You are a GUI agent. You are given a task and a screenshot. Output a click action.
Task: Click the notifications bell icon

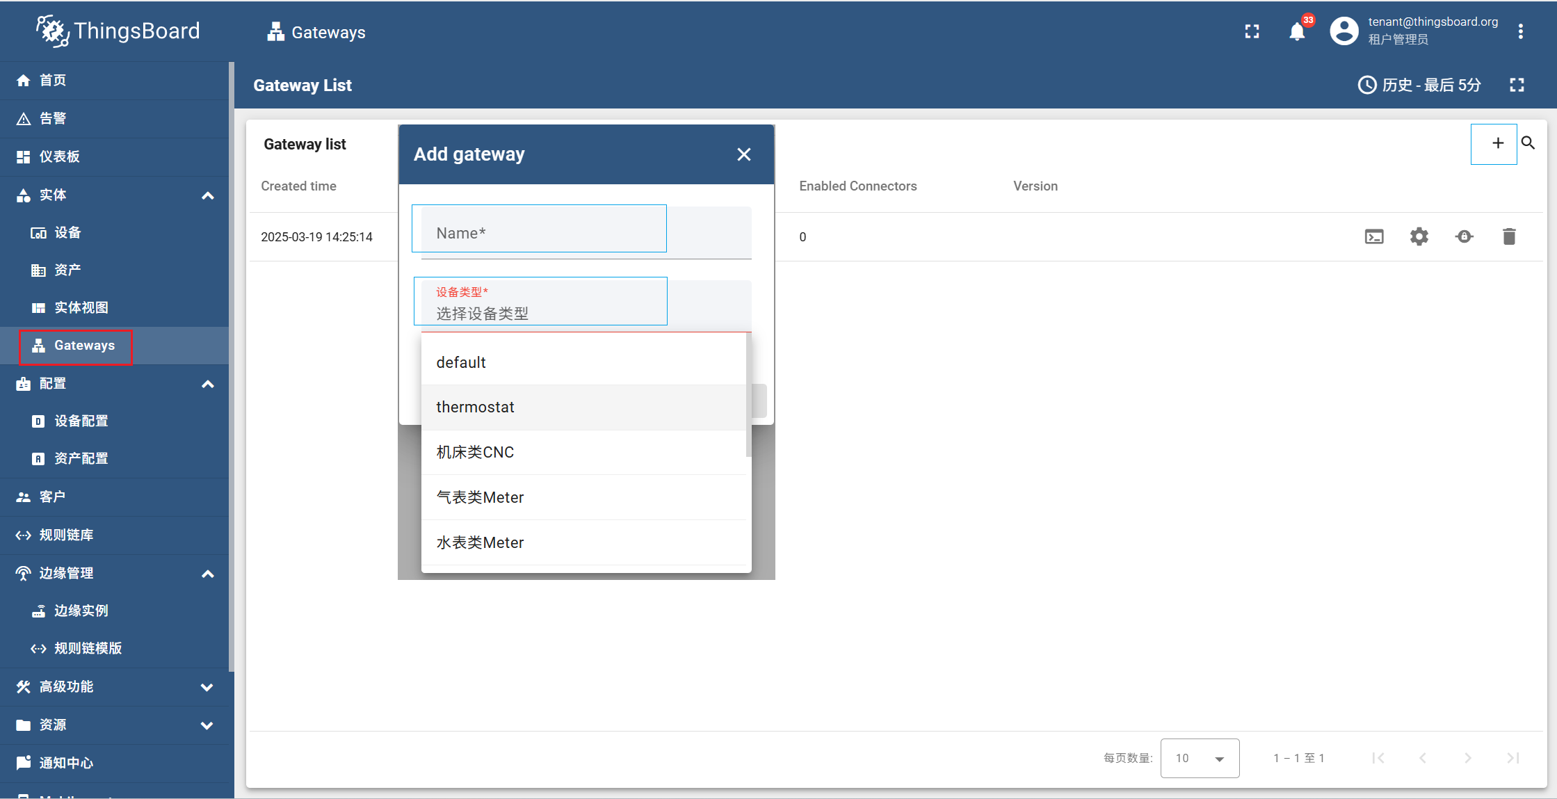click(1296, 32)
